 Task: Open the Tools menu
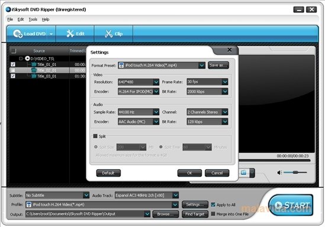[33, 20]
